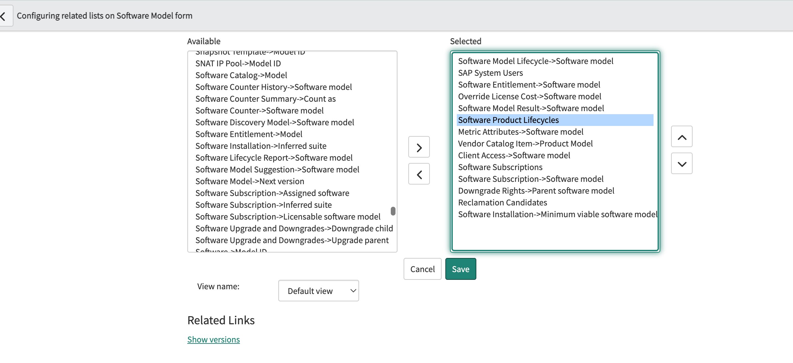This screenshot has width=793, height=363.
Task: Move Software Product Lifecycles up in order
Action: (x=681, y=136)
